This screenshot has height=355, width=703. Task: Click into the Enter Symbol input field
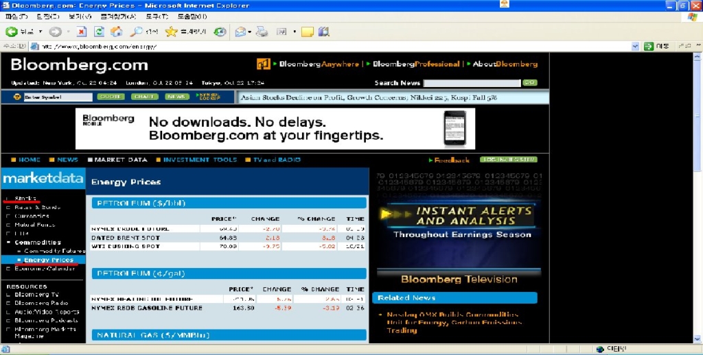tap(58, 97)
